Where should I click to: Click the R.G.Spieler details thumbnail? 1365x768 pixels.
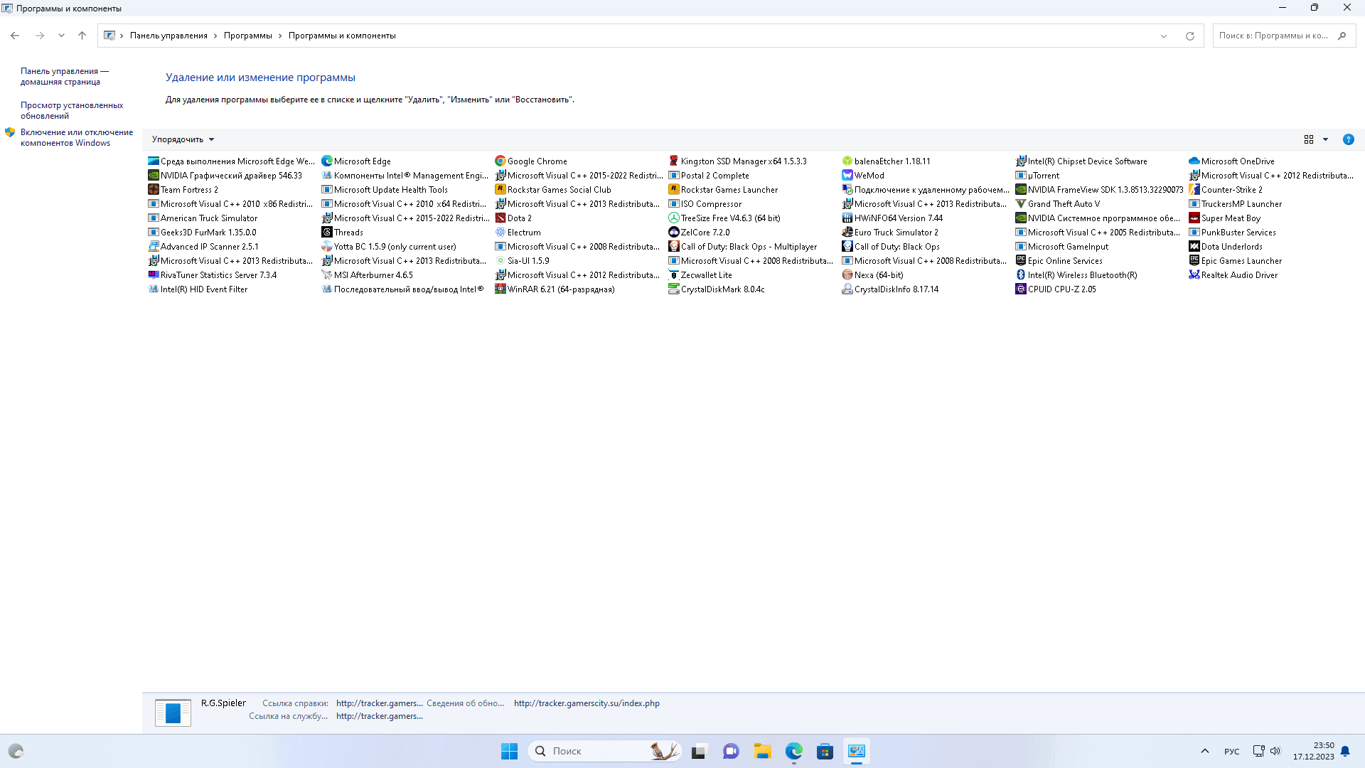pos(173,713)
